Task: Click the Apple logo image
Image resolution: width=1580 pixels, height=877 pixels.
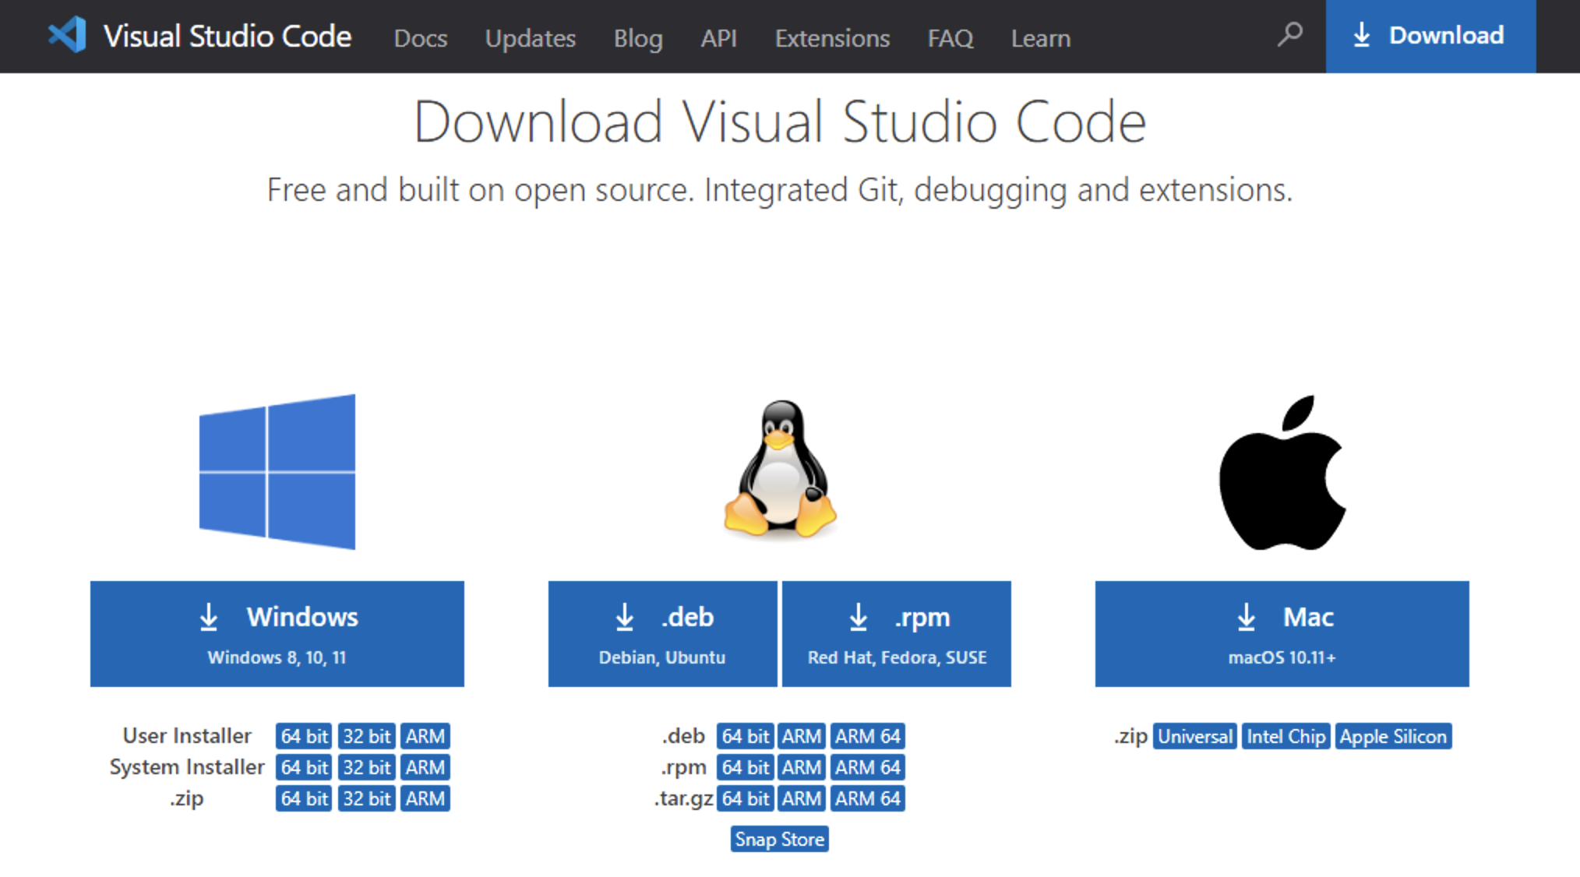Action: click(1282, 472)
